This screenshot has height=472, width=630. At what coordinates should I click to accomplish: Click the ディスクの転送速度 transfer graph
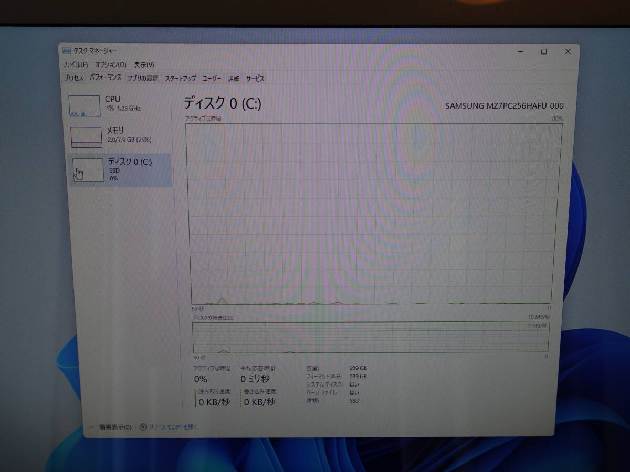(x=371, y=338)
